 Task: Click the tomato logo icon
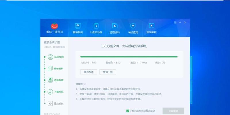(x=54, y=26)
